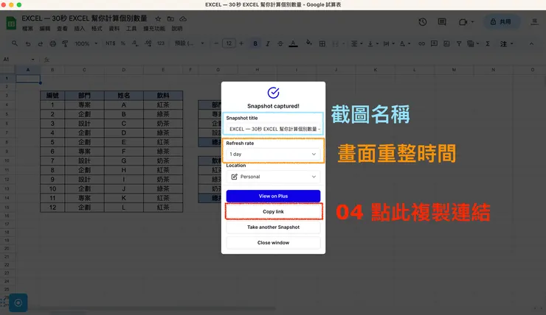546x315 pixels.
Task: Toggle bold formatting
Action: point(255,43)
